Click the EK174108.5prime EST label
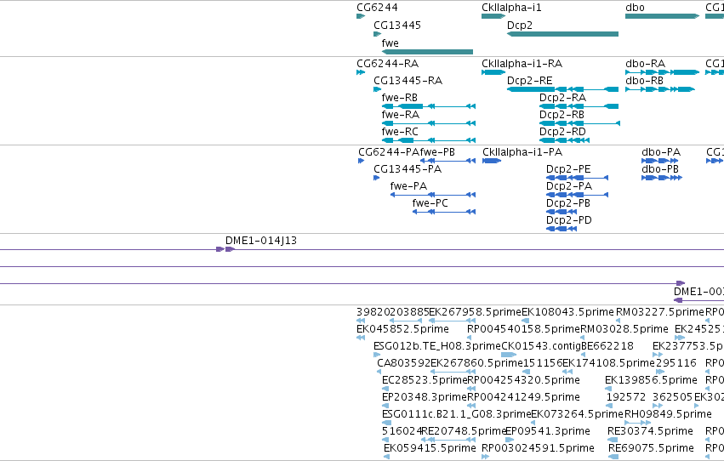This screenshot has height=461, width=724. click(x=609, y=363)
